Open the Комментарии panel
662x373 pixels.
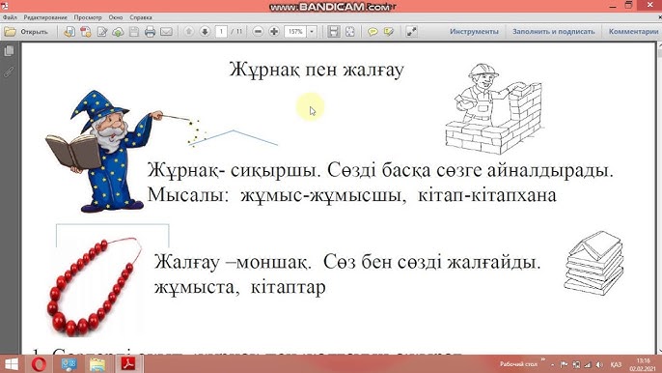633,32
